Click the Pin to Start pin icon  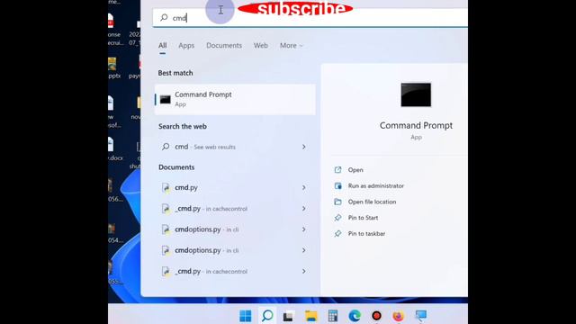[337, 218]
